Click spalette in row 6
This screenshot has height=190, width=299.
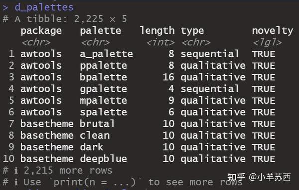tap(103, 112)
